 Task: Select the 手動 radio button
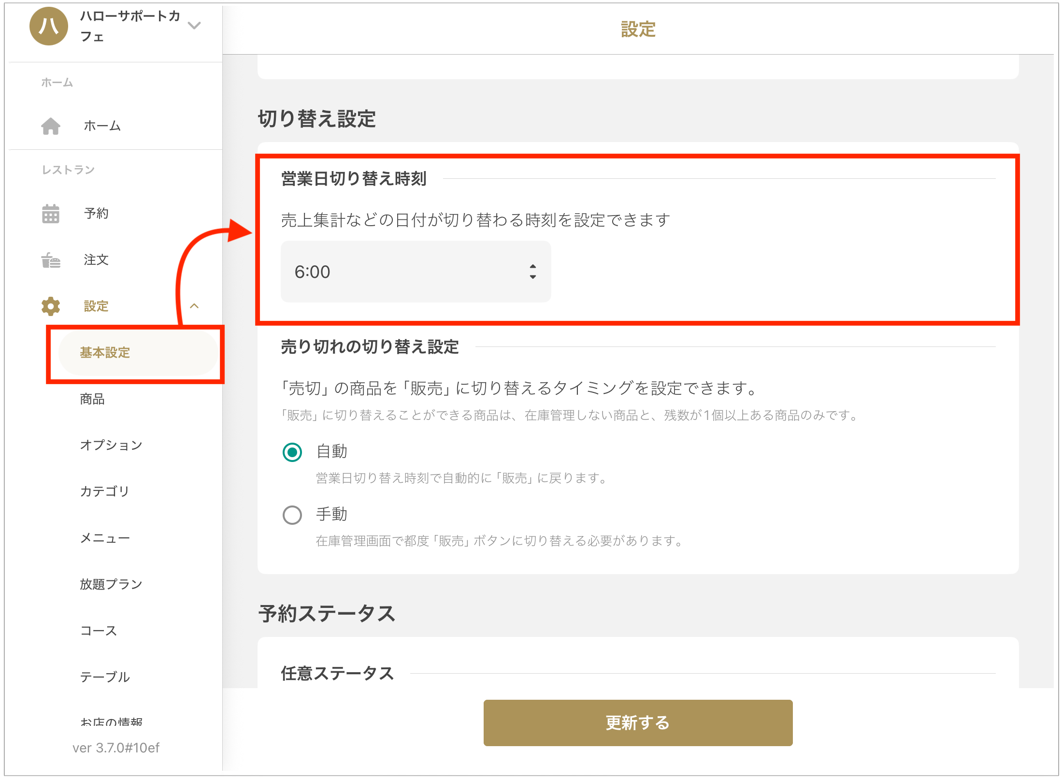coord(292,515)
